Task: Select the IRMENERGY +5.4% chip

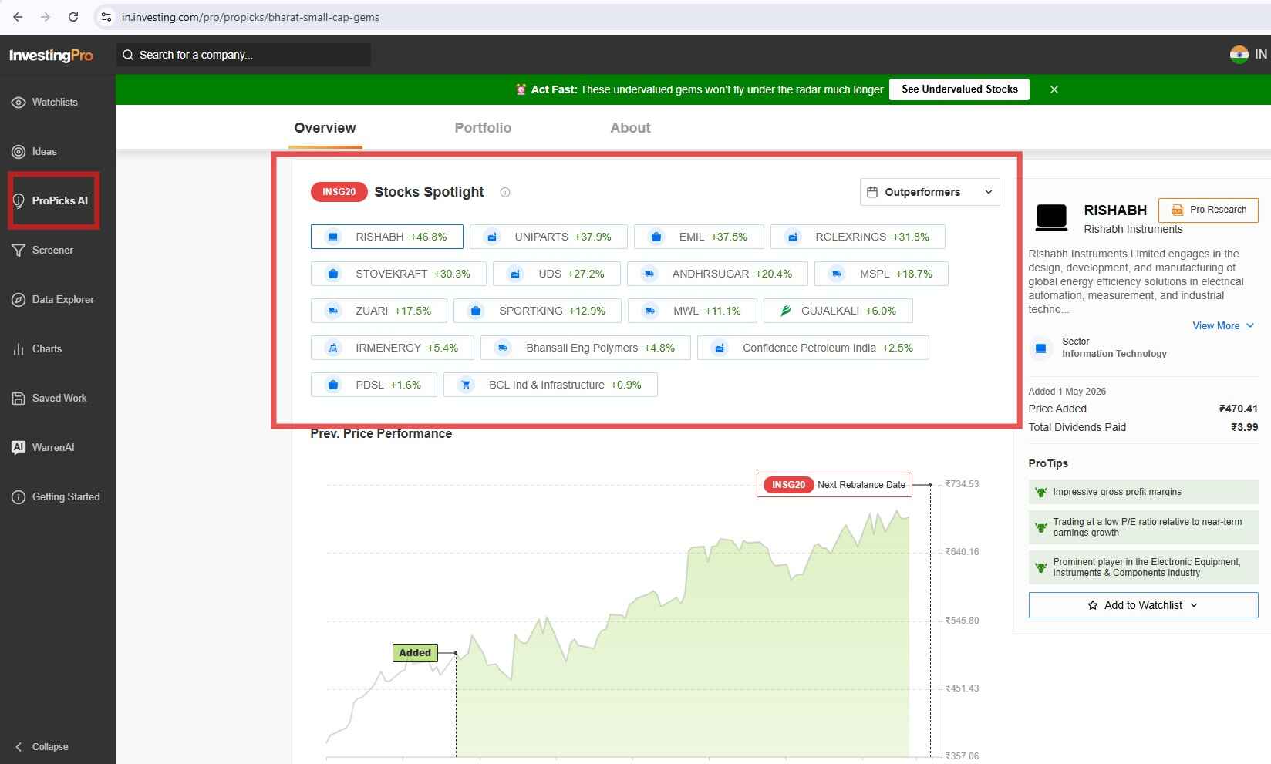Action: 393,348
